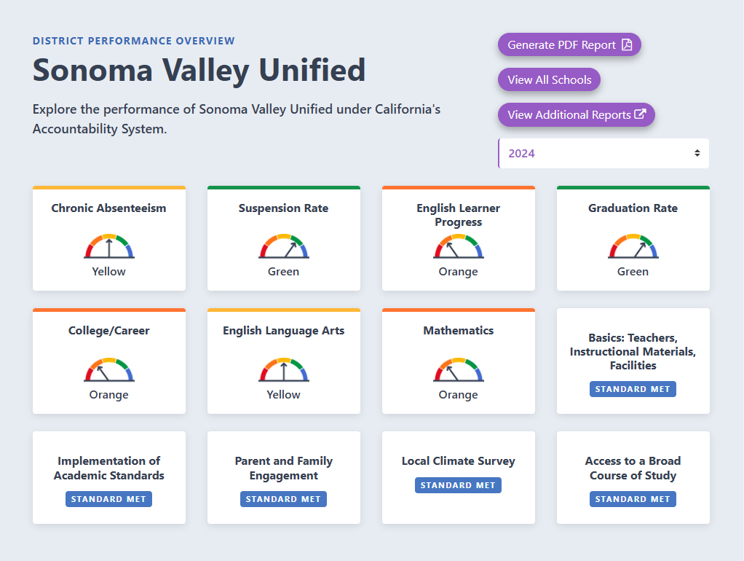Click the Local Climate Survey card title

click(459, 461)
